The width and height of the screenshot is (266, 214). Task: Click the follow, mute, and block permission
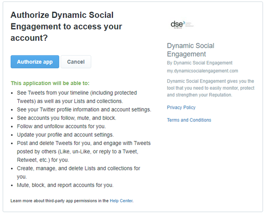pos(66,118)
